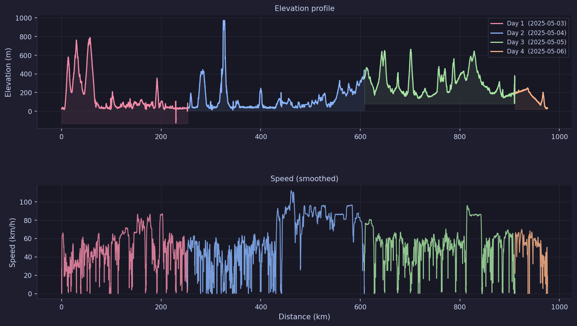Click the Speed (smoothed) chart title
The image size is (577, 326).
[x=305, y=179]
